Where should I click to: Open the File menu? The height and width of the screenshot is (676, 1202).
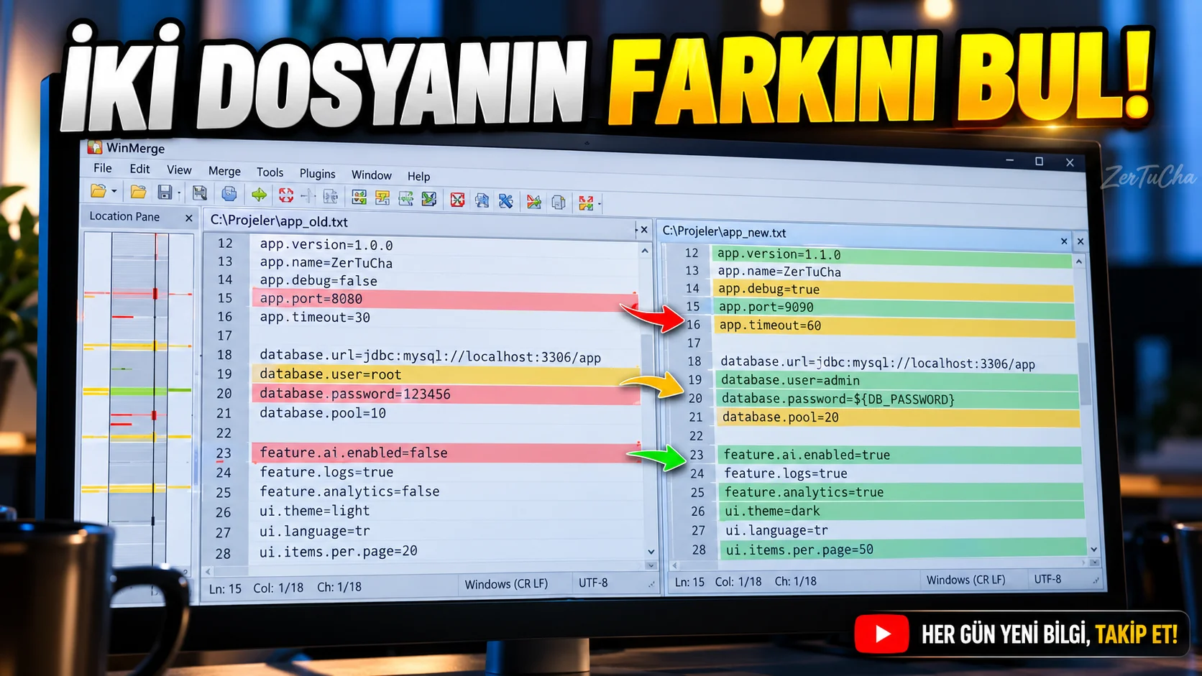click(103, 168)
